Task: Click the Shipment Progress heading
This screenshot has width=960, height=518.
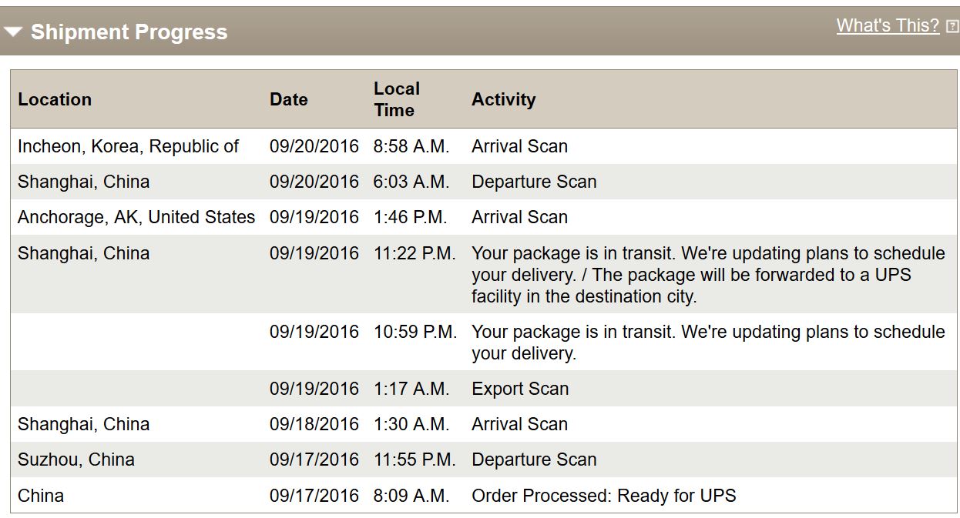Action: tap(129, 32)
